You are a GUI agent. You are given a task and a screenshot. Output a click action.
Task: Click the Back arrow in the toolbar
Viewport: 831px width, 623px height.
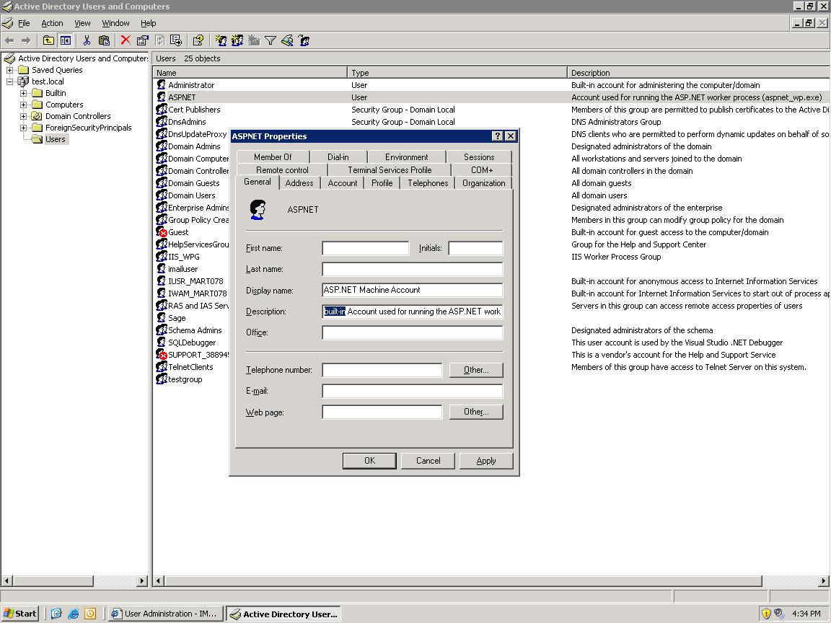(x=9, y=40)
